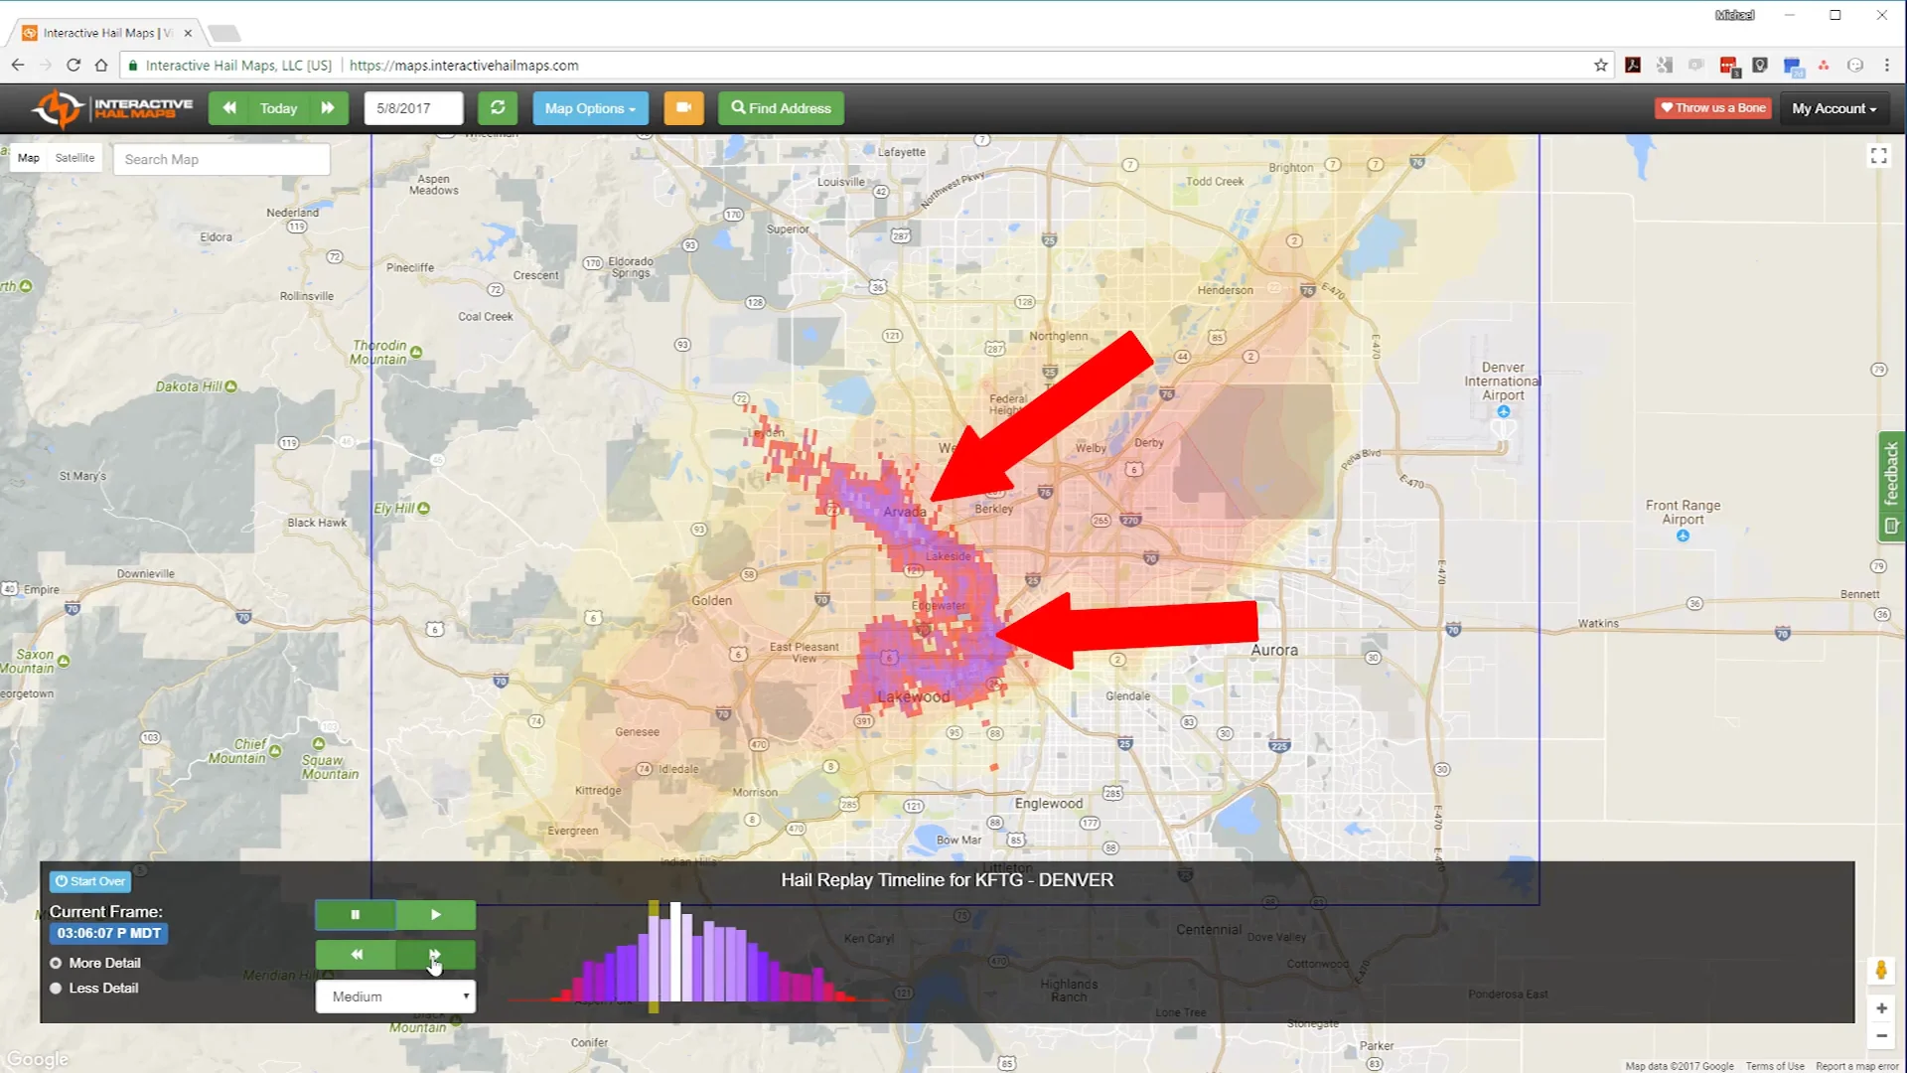The width and height of the screenshot is (1907, 1073).
Task: Play the hail replay timeline
Action: click(436, 915)
